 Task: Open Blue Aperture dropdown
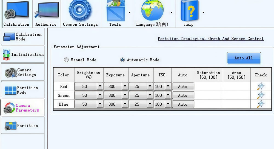coord(150,104)
